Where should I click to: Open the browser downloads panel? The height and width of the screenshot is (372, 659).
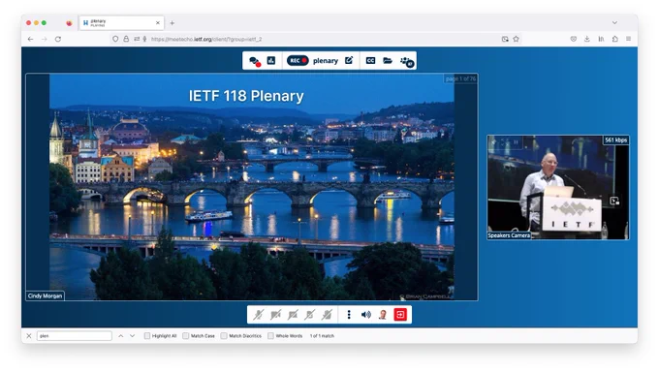click(587, 39)
